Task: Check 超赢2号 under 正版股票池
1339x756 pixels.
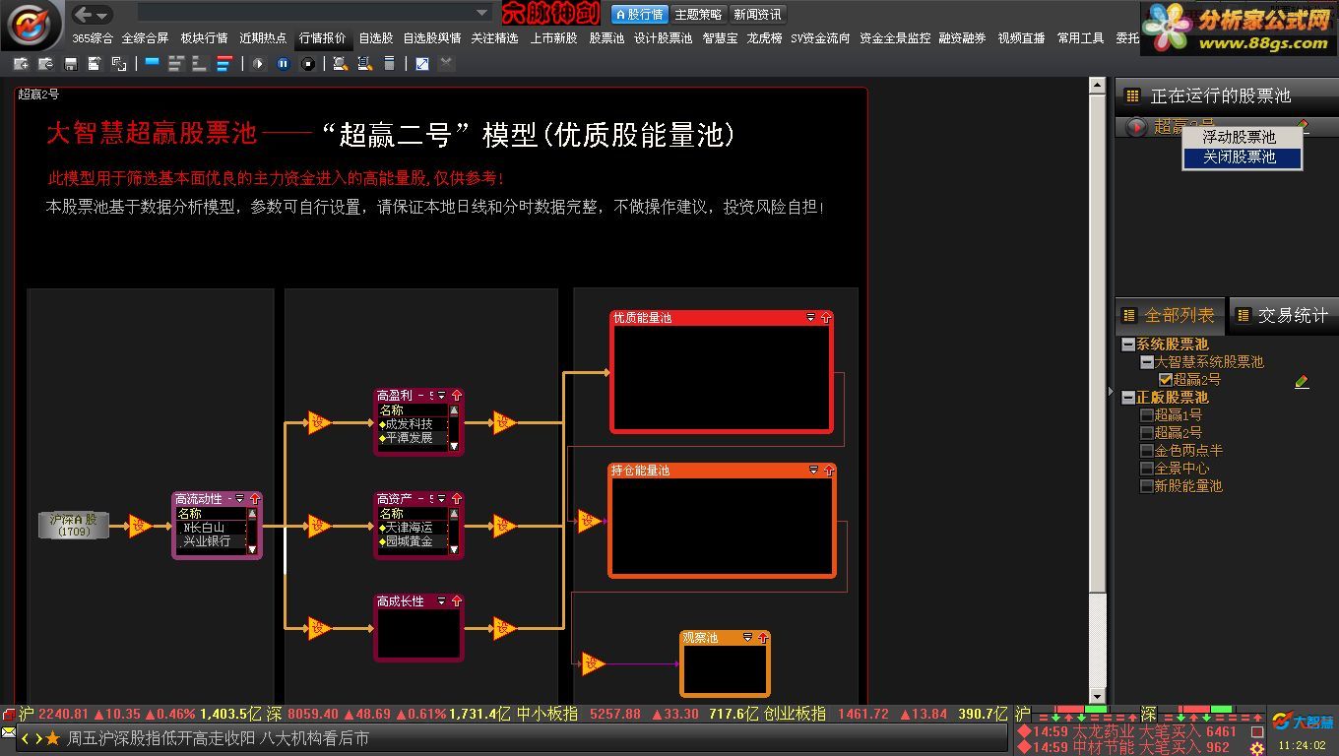Action: coord(1146,433)
